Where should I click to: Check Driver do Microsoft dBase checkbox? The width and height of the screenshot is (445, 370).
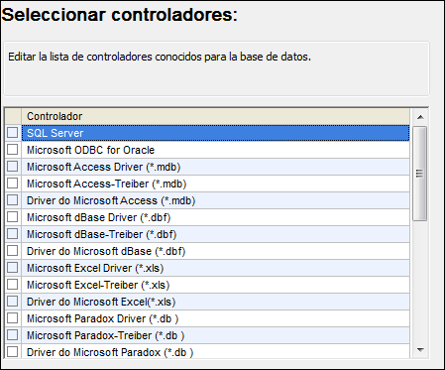point(13,251)
